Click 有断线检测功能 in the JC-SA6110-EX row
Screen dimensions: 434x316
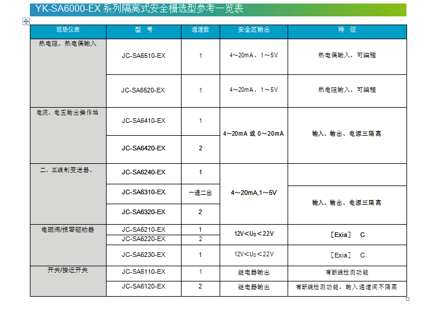point(347,273)
